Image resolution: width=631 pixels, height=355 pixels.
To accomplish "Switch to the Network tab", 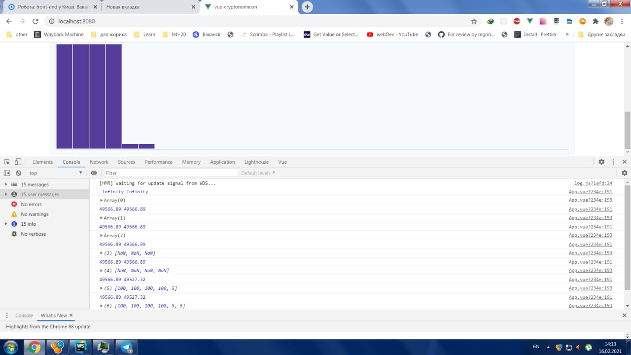I will [x=99, y=162].
